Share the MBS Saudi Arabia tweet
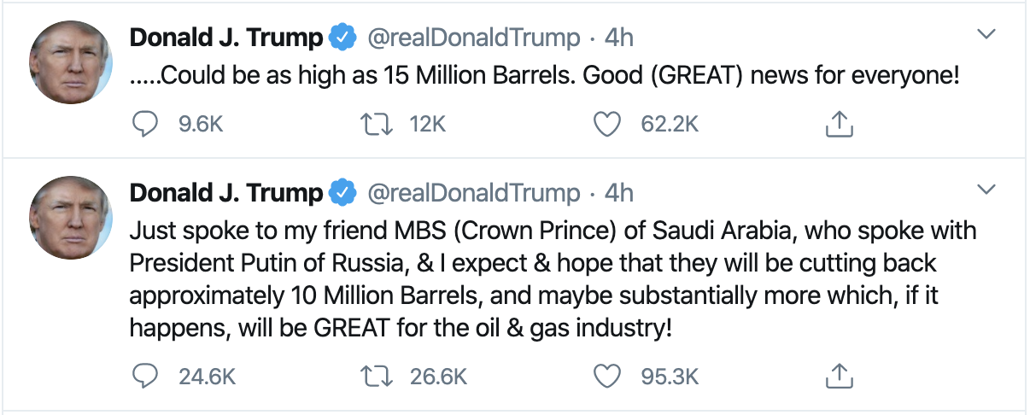Viewport: 1030px width, 415px height. (x=840, y=376)
